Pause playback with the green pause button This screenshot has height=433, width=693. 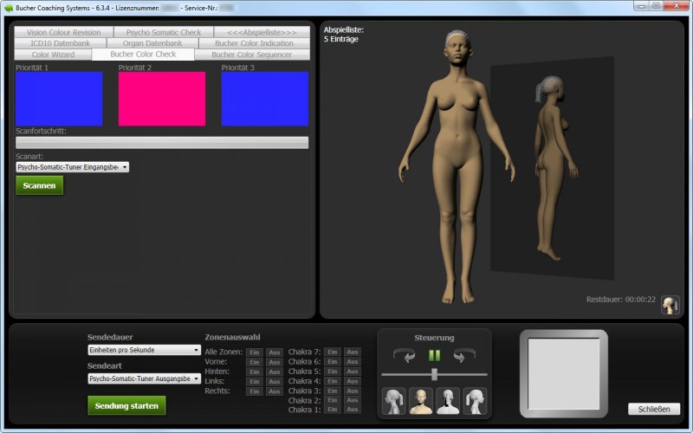[435, 355]
